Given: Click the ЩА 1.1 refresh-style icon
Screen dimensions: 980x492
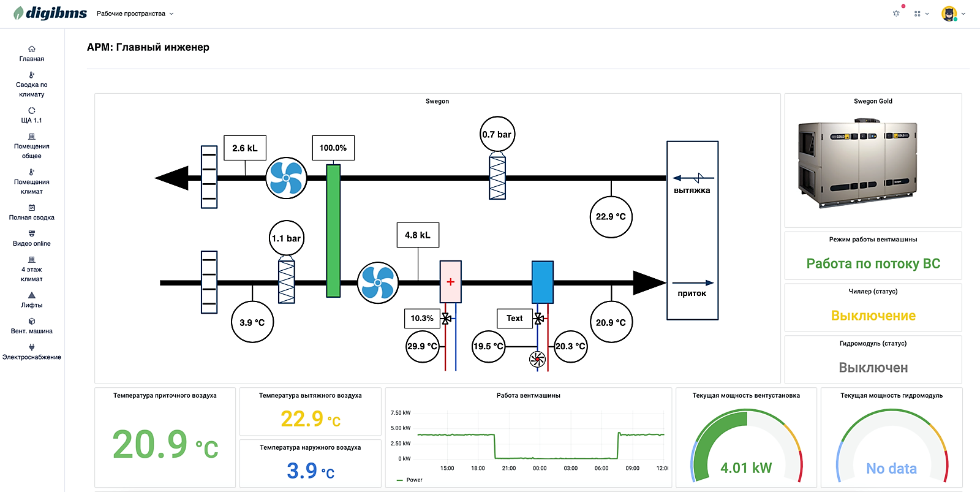Looking at the screenshot, I should click(x=32, y=110).
